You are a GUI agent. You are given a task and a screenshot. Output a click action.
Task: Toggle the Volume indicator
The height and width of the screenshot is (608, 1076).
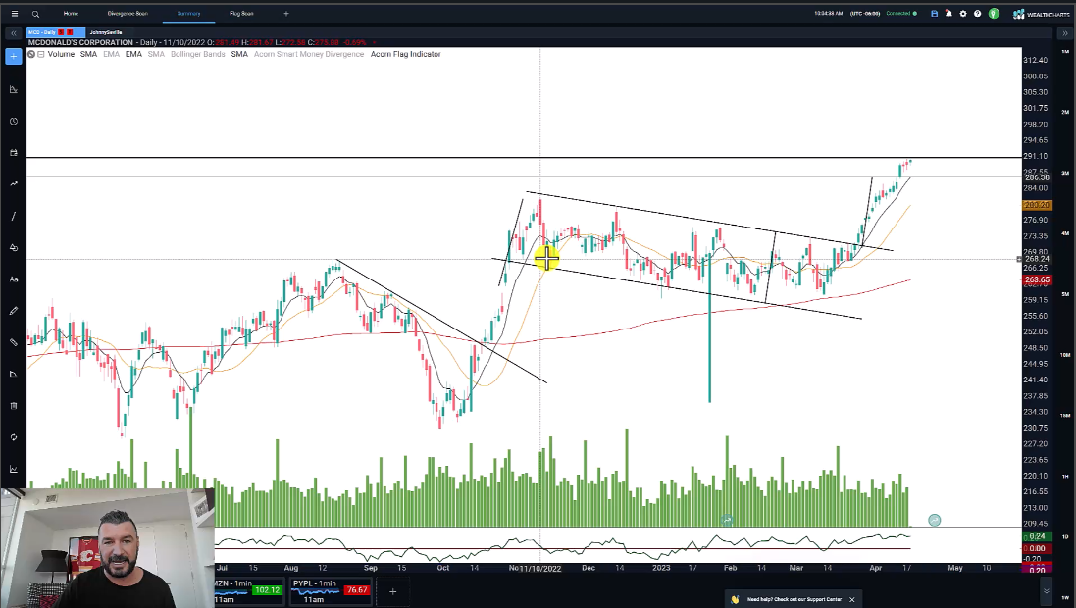tap(61, 54)
